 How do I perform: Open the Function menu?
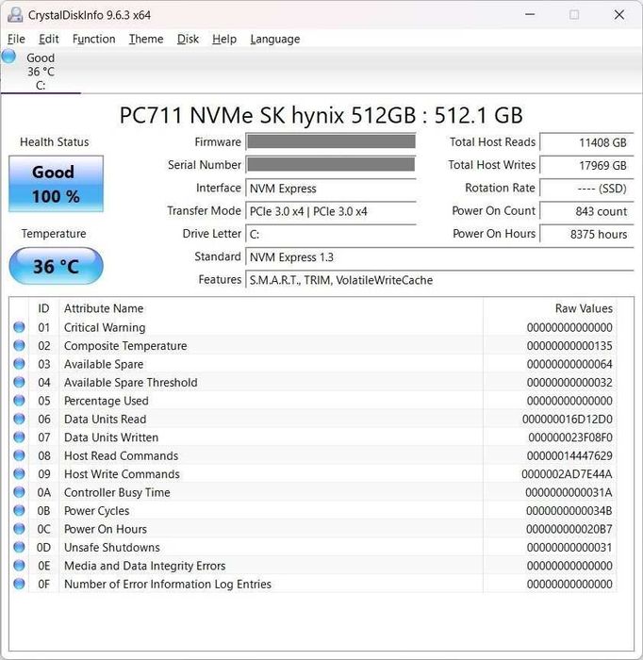point(94,40)
